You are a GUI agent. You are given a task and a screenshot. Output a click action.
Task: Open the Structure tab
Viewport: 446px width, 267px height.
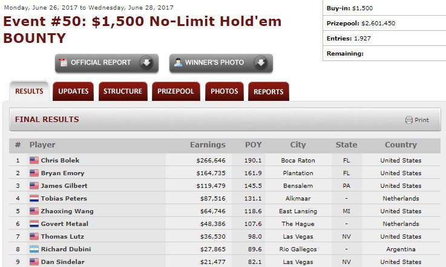[x=123, y=92]
